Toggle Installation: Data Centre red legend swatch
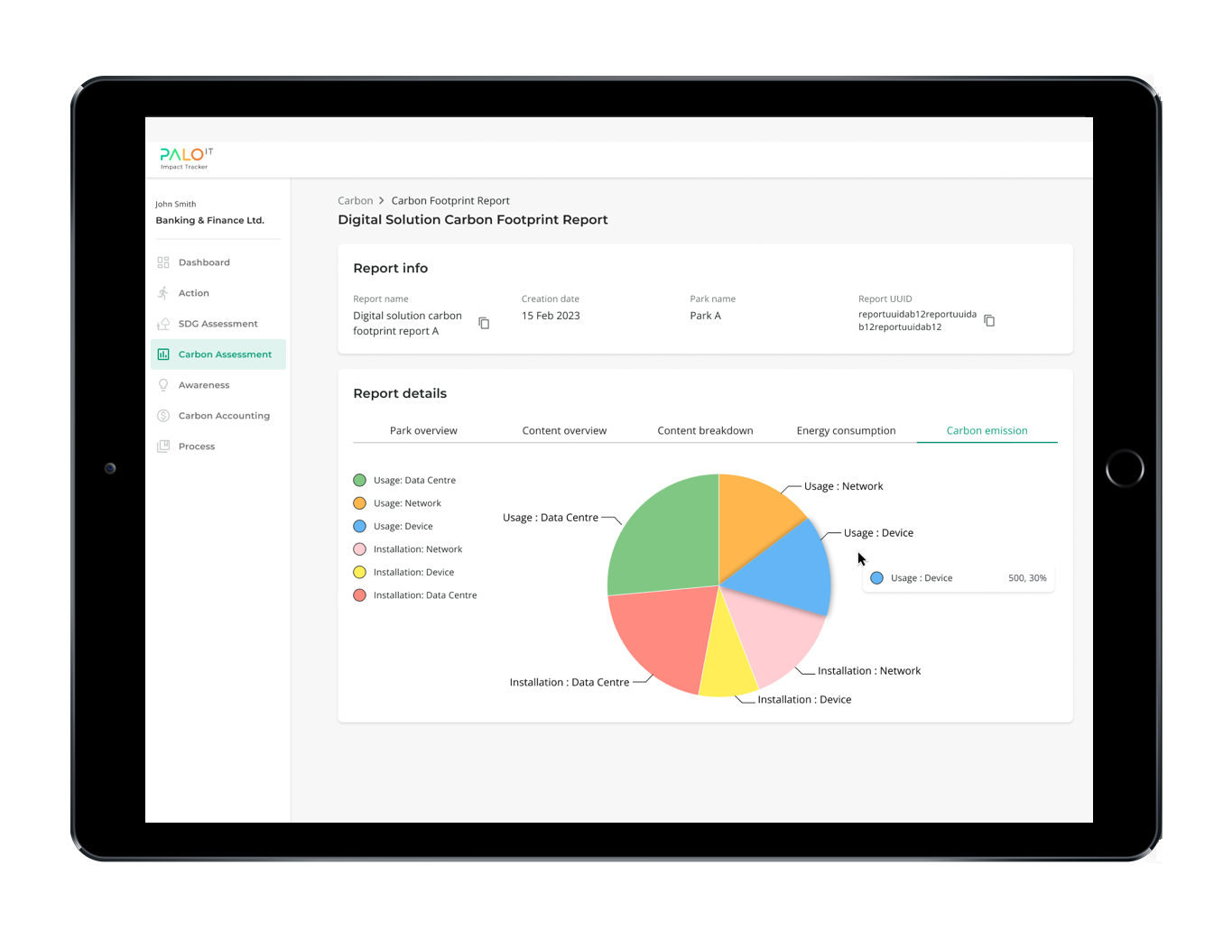Image resolution: width=1214 pixels, height=939 pixels. point(359,595)
